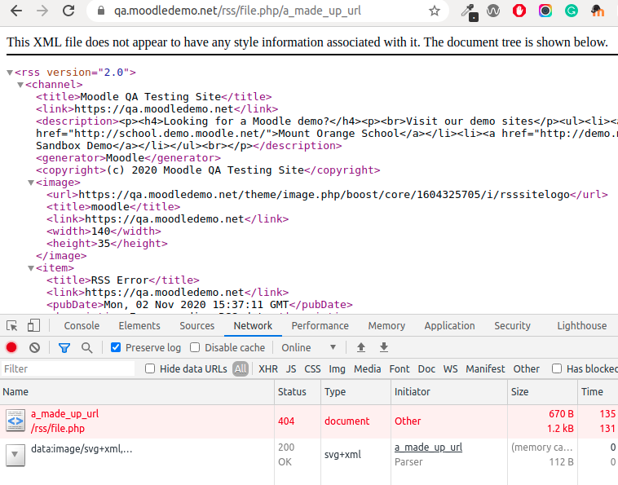Open the Application tab
The height and width of the screenshot is (485, 618).
click(x=450, y=326)
